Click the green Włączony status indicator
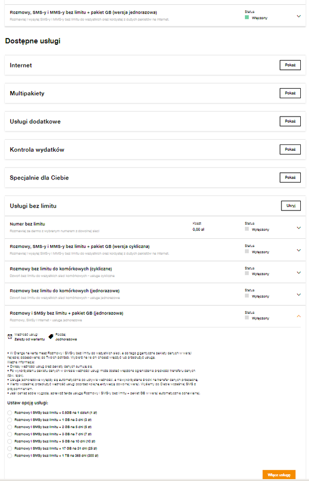The height and width of the screenshot is (481, 309). tap(247, 17)
